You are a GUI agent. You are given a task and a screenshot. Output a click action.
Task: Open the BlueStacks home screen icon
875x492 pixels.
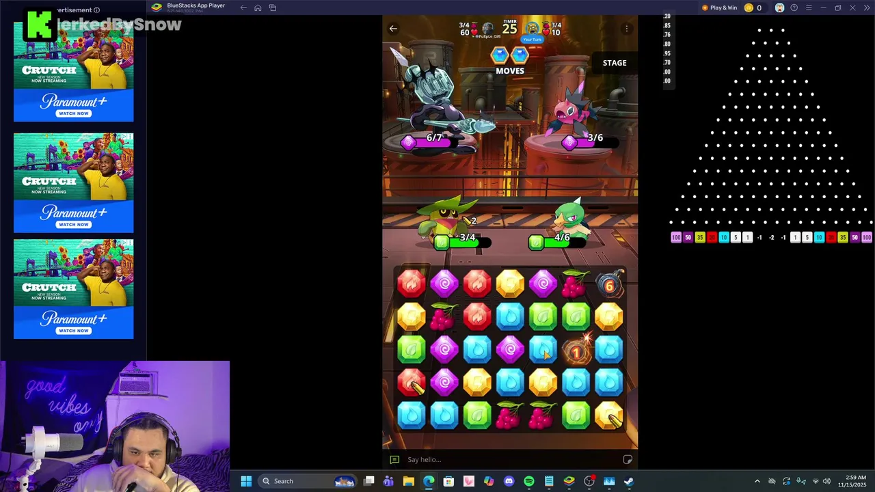tap(258, 8)
